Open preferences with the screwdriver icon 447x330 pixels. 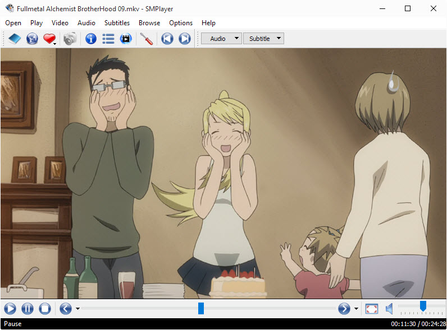(147, 39)
